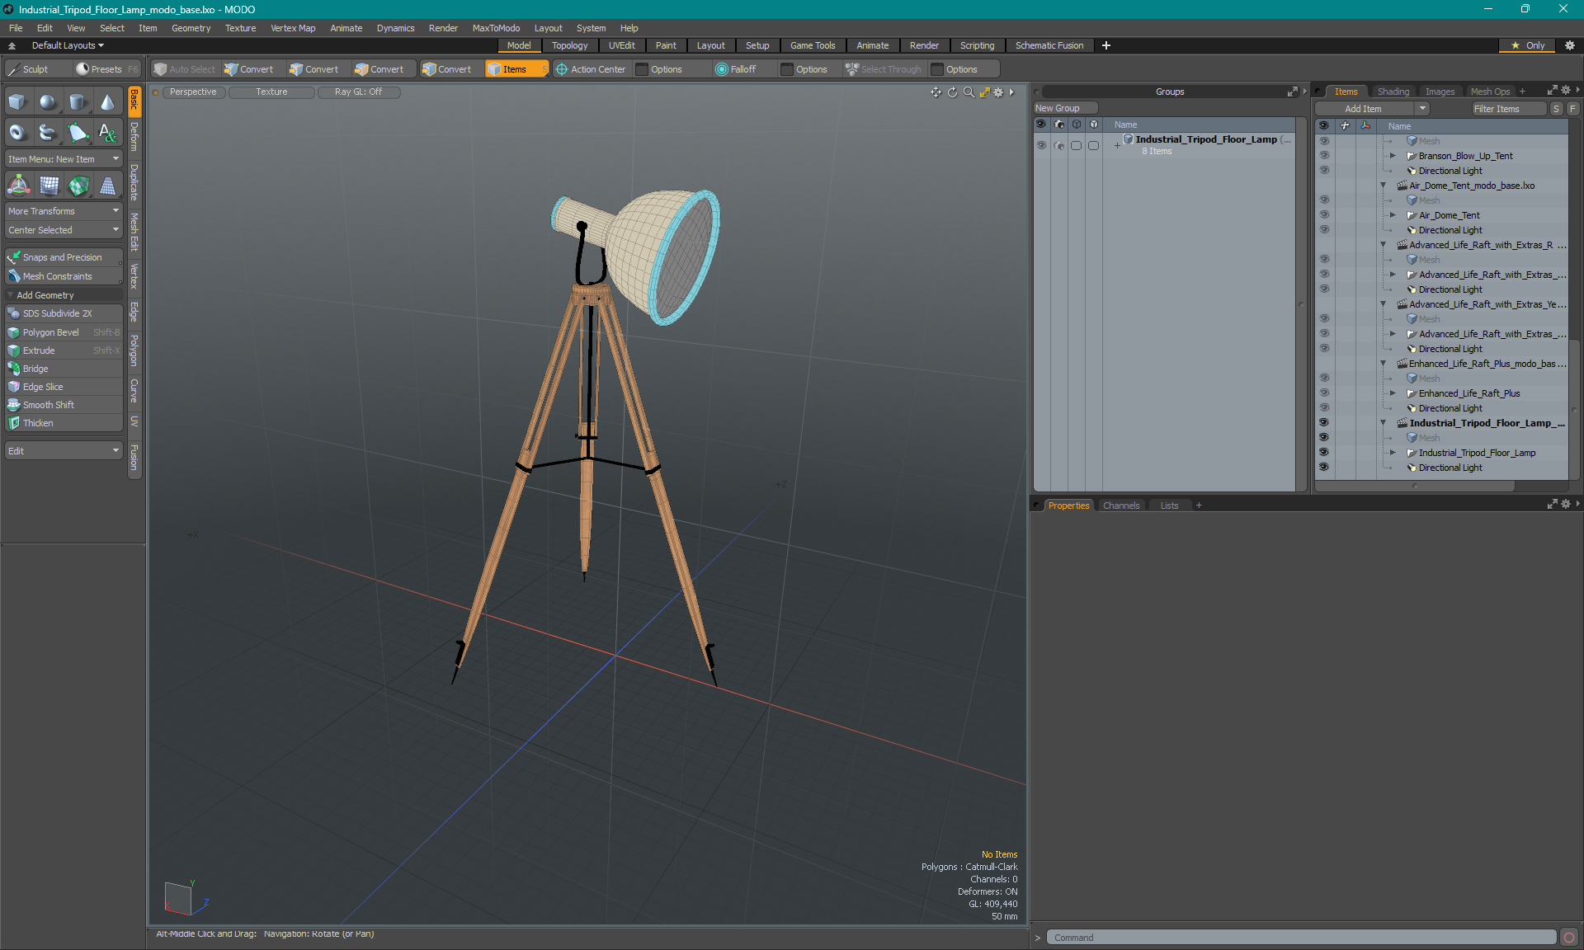Open the Geometry menu
Screen dimensions: 1584x950
tap(191, 28)
